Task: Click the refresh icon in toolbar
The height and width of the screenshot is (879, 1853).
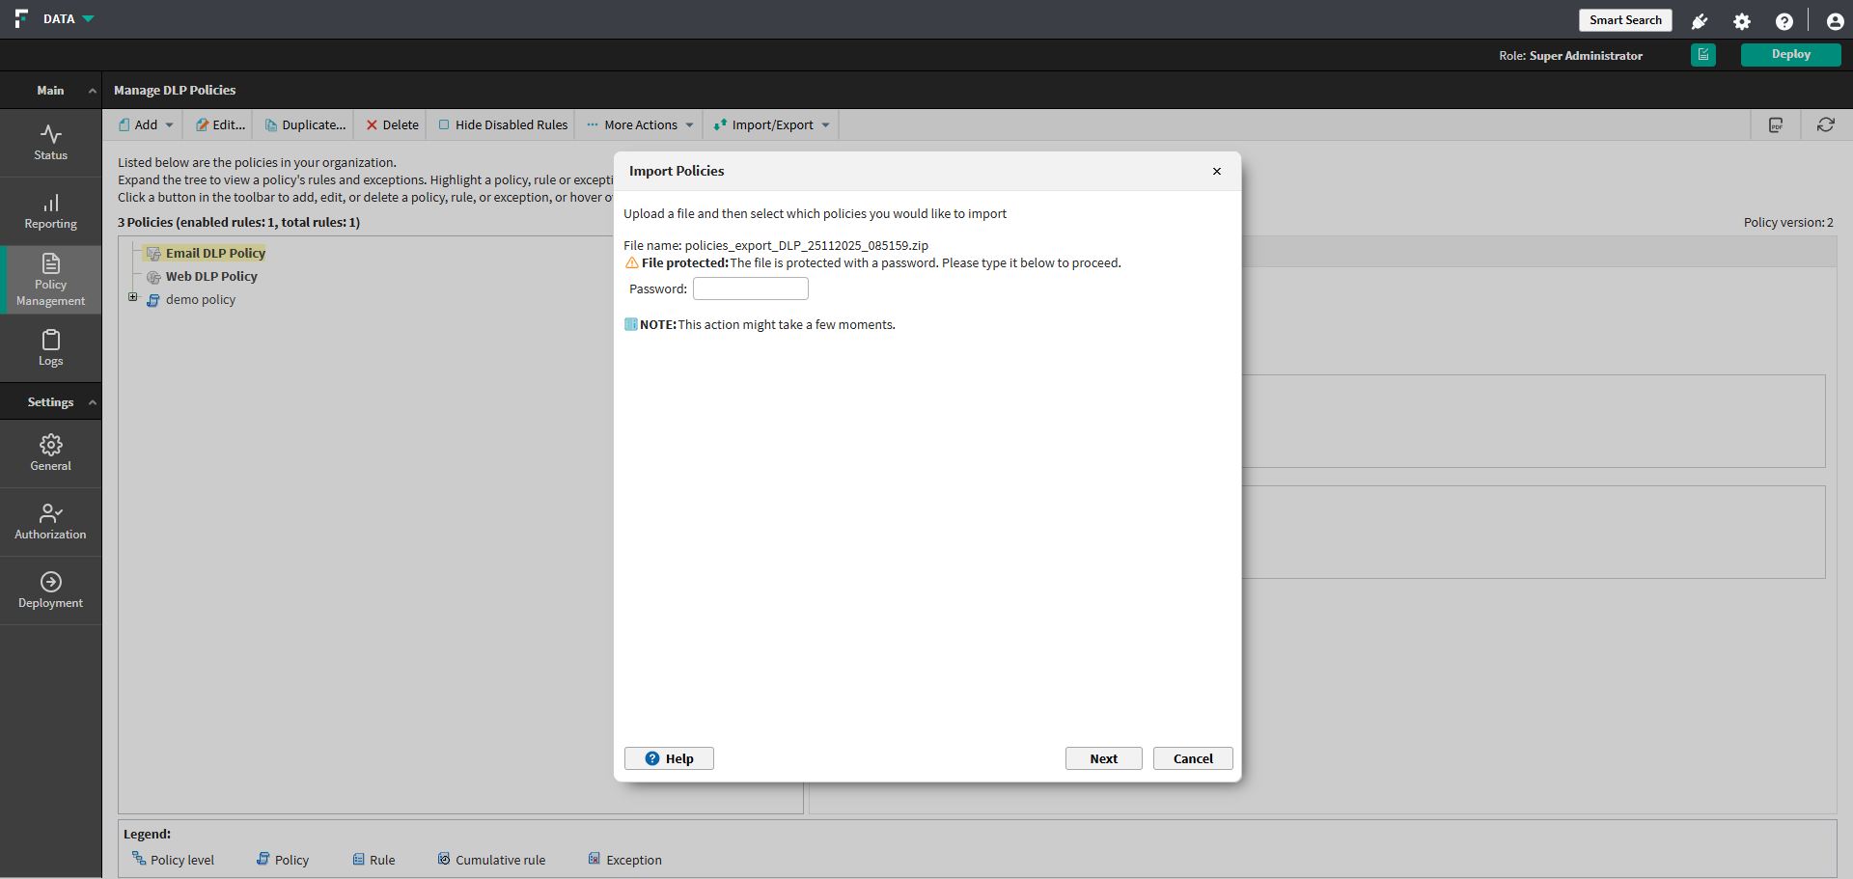Action: pyautogui.click(x=1825, y=124)
